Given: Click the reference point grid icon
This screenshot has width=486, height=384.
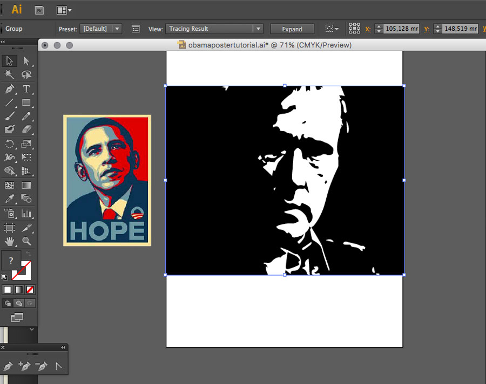Looking at the screenshot, I should (x=354, y=29).
